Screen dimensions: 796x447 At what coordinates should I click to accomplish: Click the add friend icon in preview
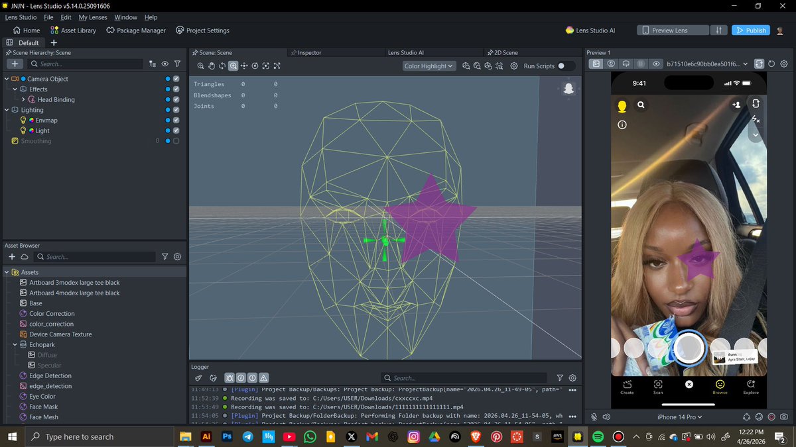tap(736, 105)
